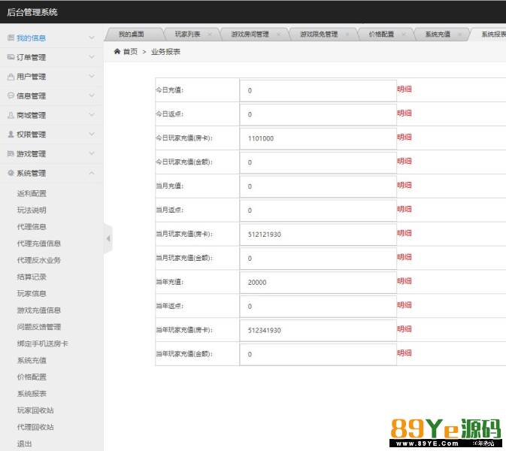Click the 当年充值 field showing 20000
Image resolution: width=506 pixels, height=451 pixels.
(x=318, y=283)
